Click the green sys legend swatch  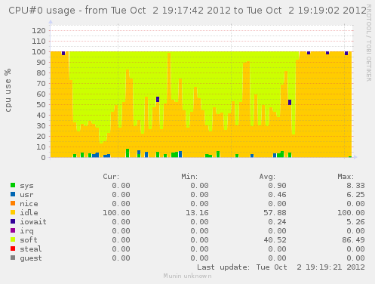click(13, 185)
